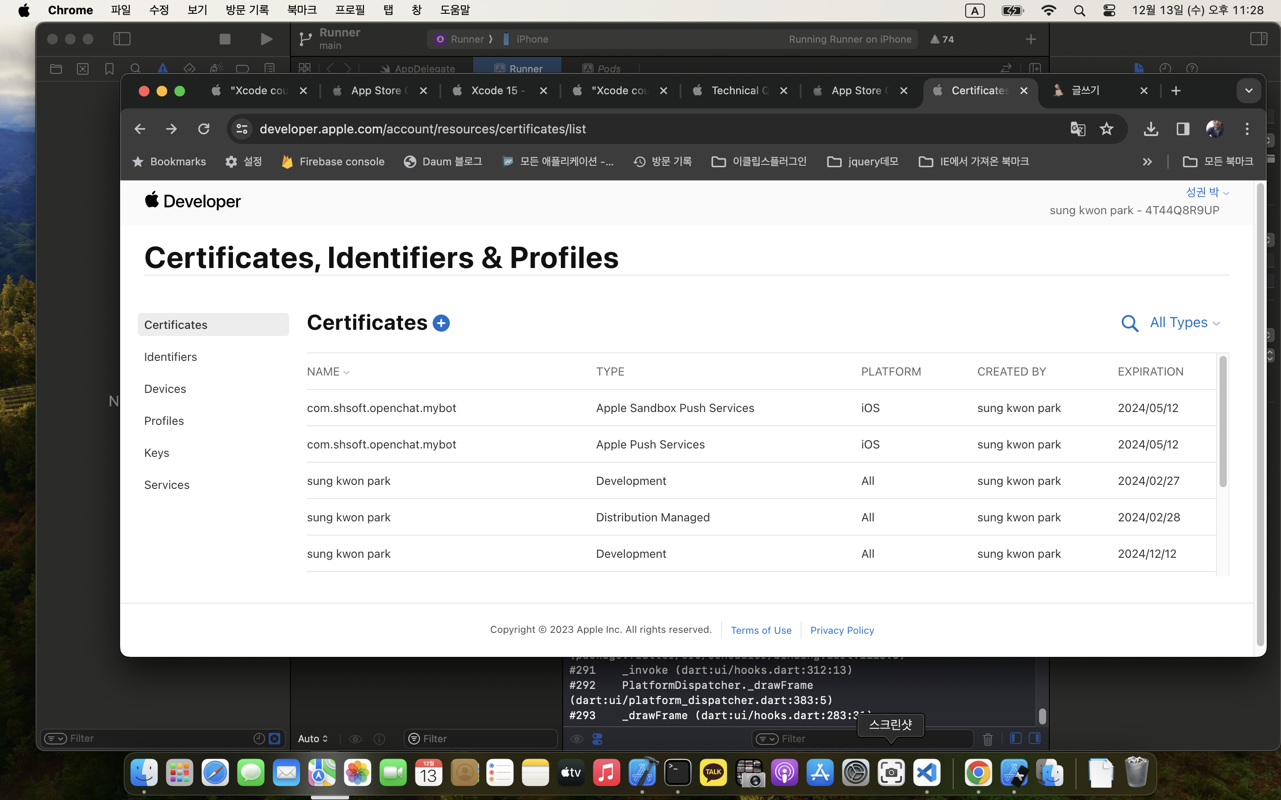Switch to the Xcode 15 browser tab

498,91
